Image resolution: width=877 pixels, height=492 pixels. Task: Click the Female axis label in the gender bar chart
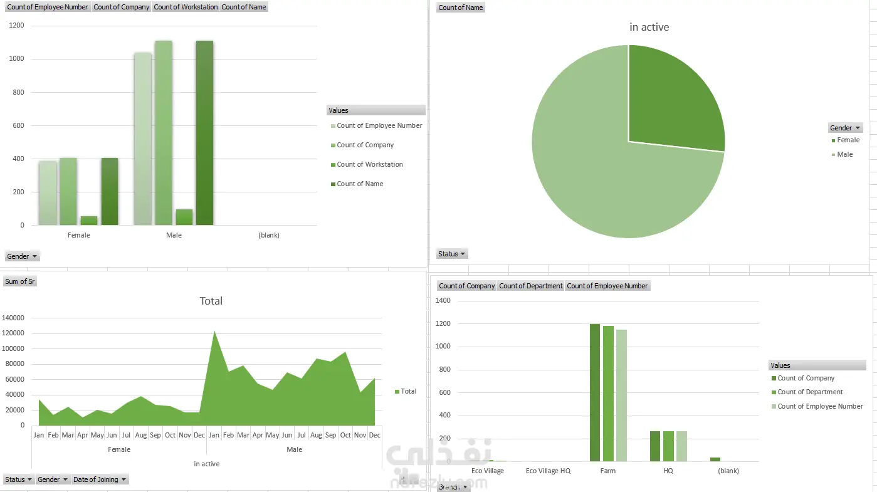click(78, 235)
